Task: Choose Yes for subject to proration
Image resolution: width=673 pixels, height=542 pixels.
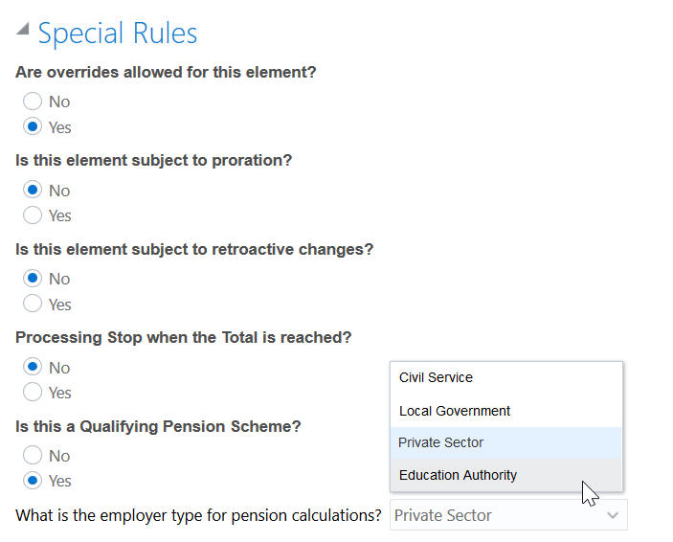Action: [x=33, y=215]
